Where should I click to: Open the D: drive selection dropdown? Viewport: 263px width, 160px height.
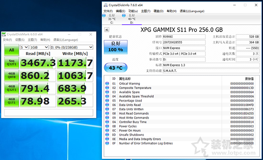click(72, 47)
